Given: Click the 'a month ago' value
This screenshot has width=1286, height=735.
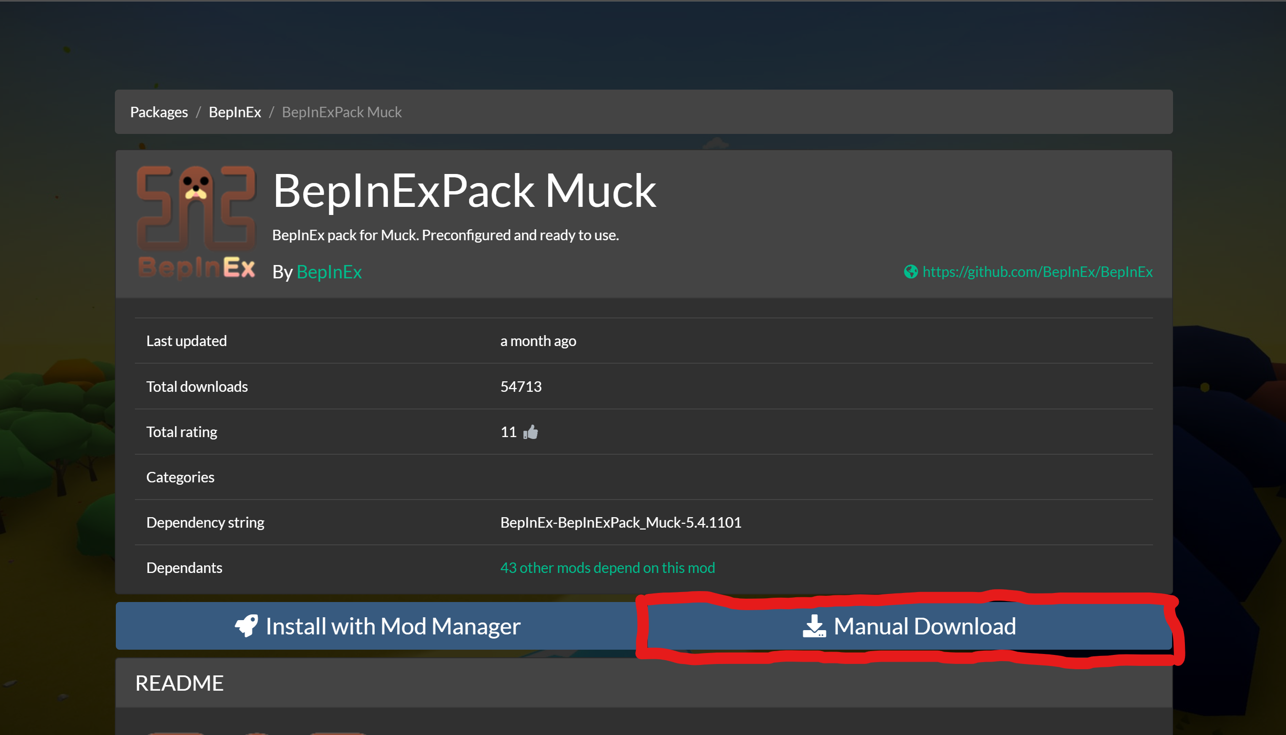Looking at the screenshot, I should (538, 341).
